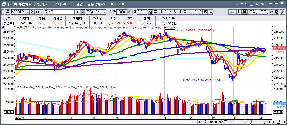The height and width of the screenshot is (125, 287).
Task: Click the horizontal scrollbar left arrow
Action: 3,122
